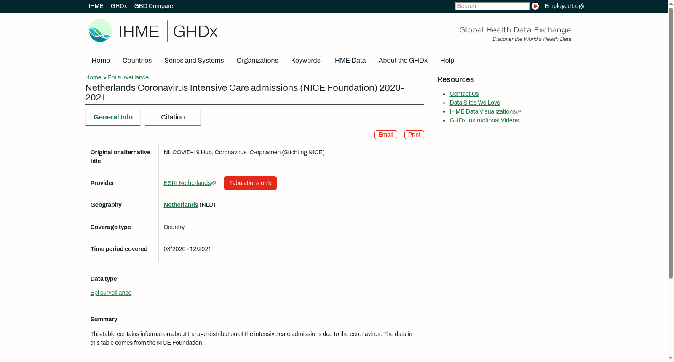Click the page vertical scrollbar thumb
Viewport: 674px width, 362px height.
coord(671,143)
